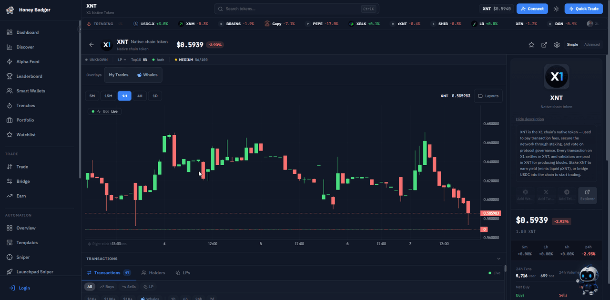Click the MEDIUM 56/100 risk score
Screen dimensions: 610x300
point(191,60)
